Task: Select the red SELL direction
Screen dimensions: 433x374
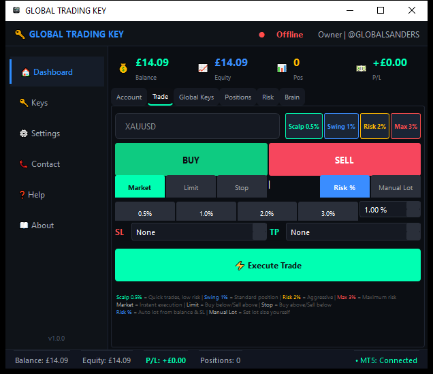Action: [344, 159]
